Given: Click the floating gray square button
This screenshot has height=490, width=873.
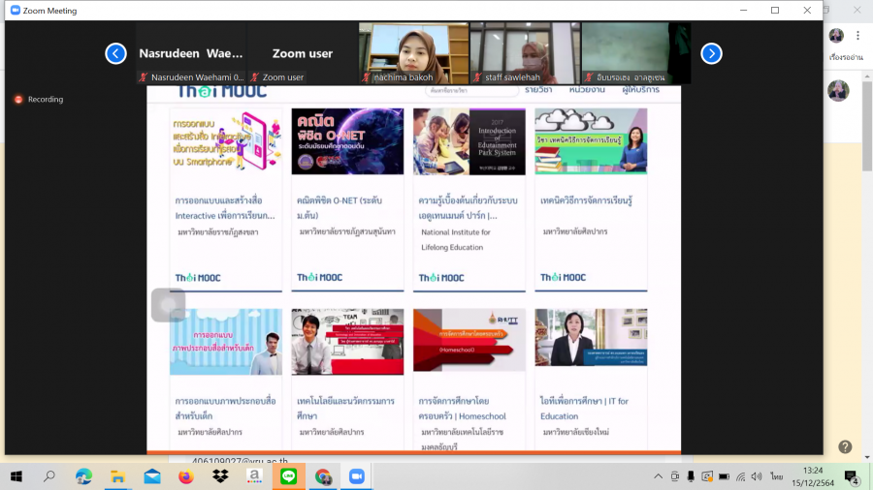Looking at the screenshot, I should [x=168, y=305].
